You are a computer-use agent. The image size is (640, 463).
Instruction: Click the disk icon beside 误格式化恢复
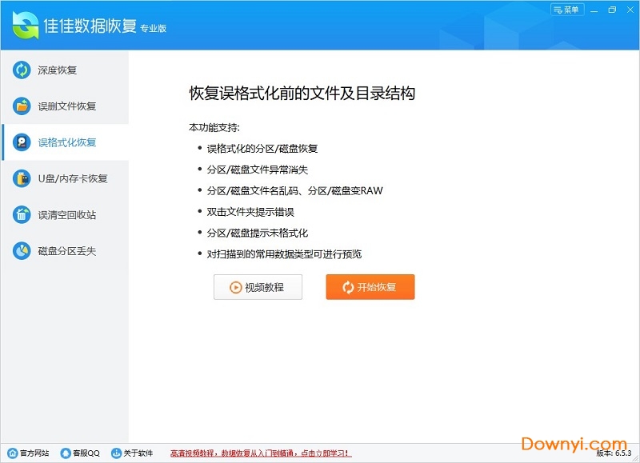(22, 142)
